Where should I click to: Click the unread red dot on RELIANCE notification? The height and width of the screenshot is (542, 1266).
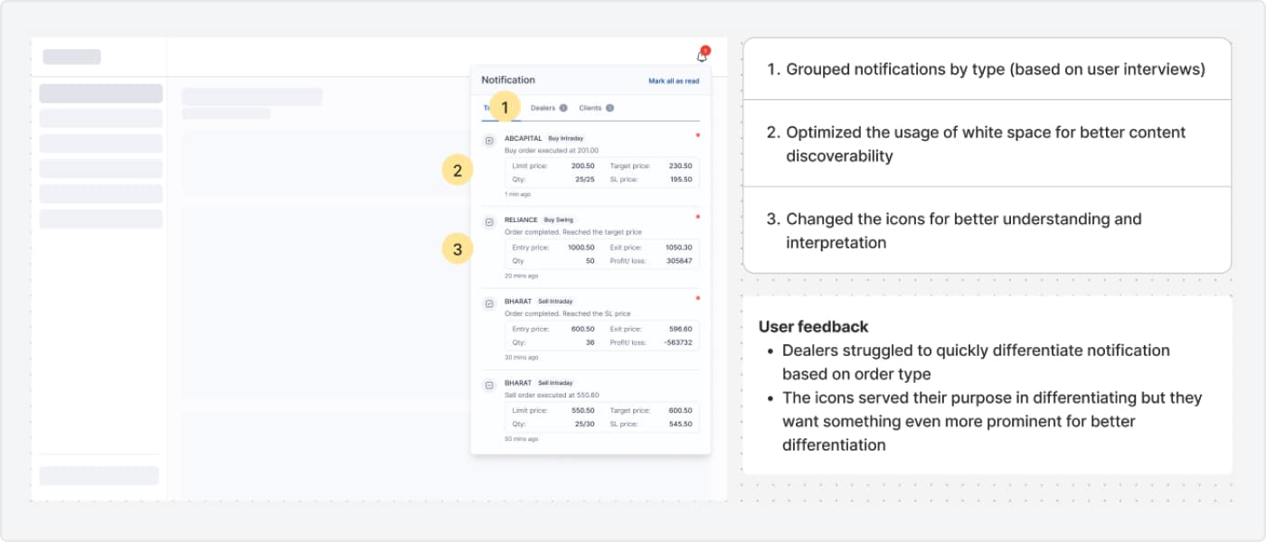697,216
